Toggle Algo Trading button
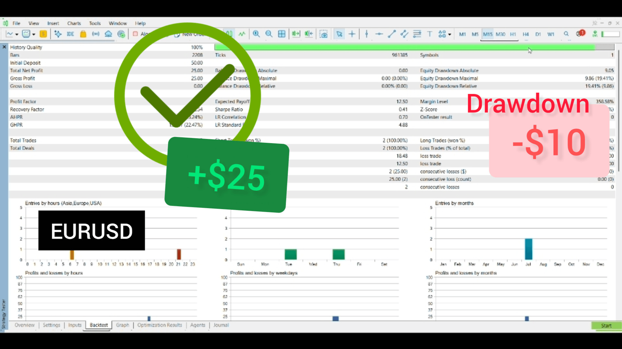 141,34
